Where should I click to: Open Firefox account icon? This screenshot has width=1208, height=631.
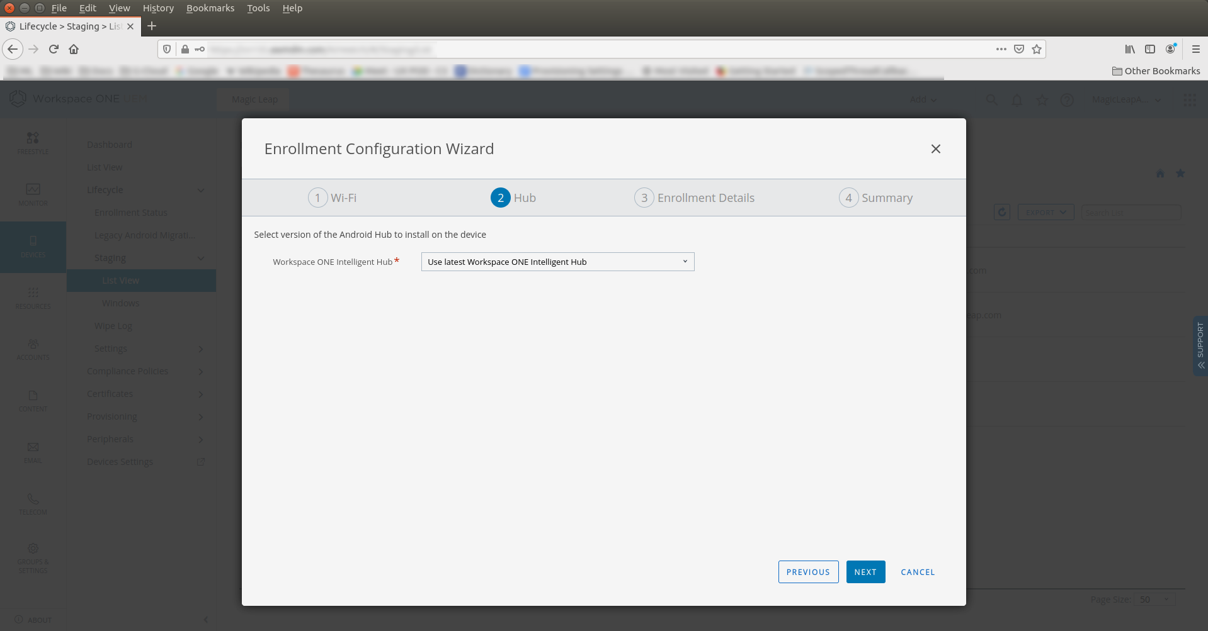tap(1171, 49)
